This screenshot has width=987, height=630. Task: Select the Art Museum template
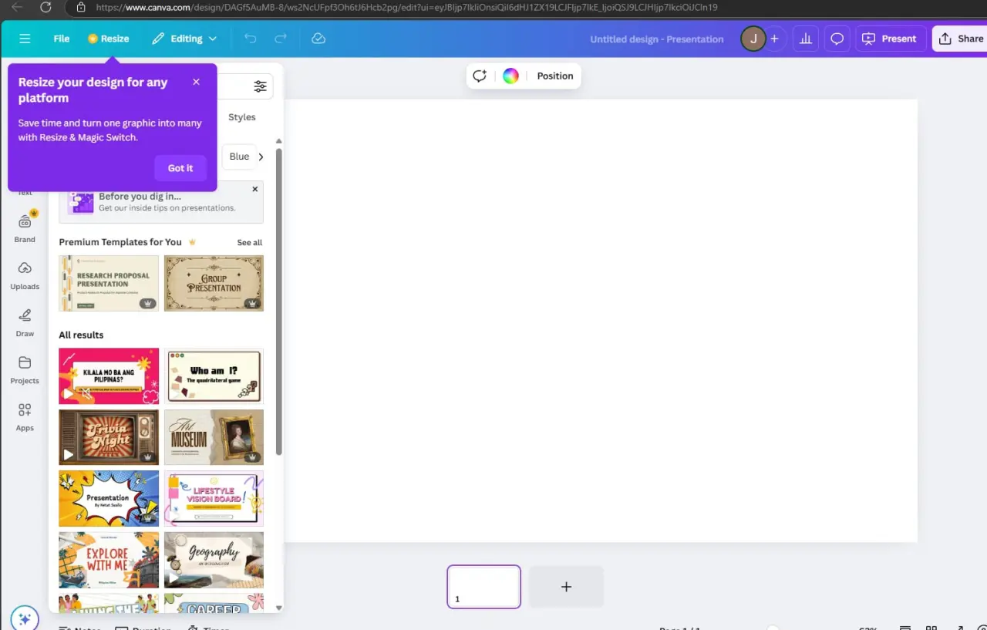click(214, 437)
